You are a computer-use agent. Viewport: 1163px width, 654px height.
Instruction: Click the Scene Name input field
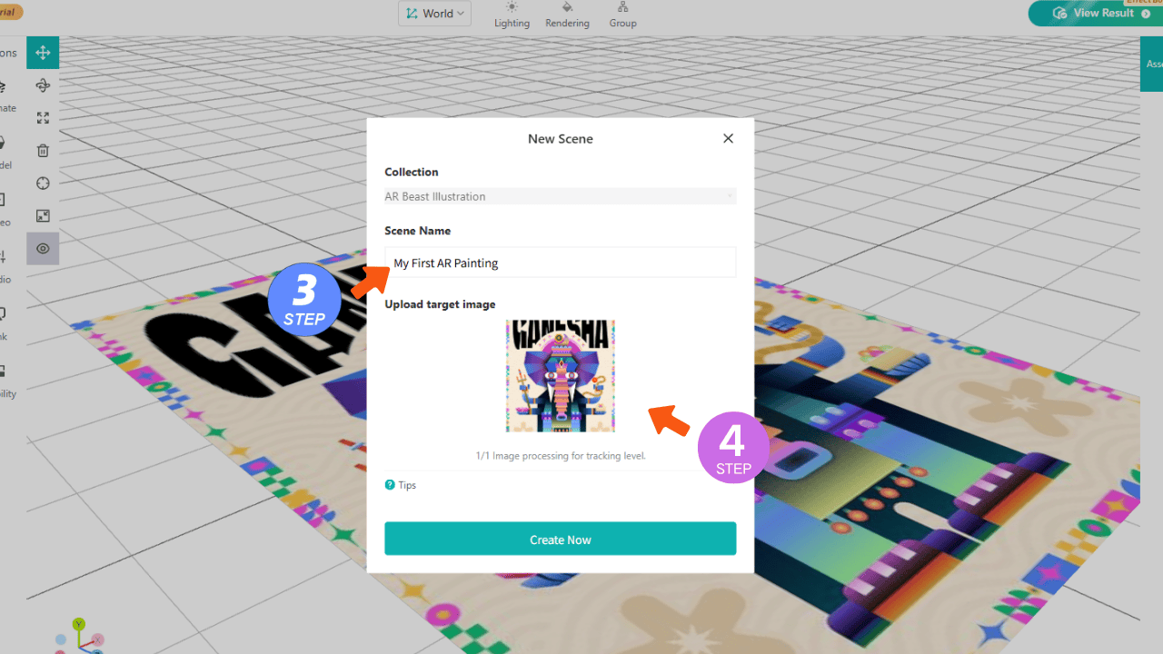(x=560, y=263)
